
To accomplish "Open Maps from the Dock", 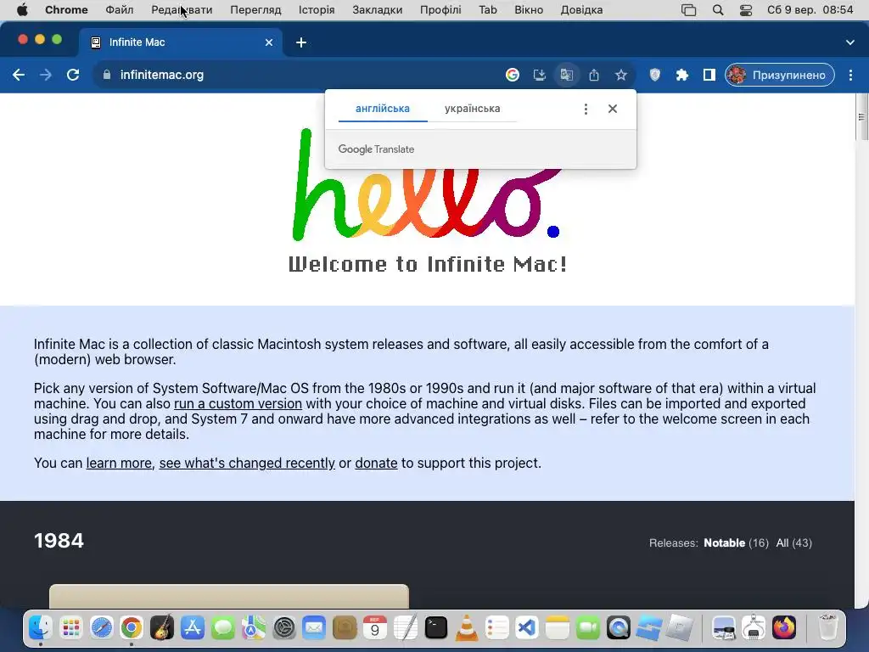I will click(253, 628).
